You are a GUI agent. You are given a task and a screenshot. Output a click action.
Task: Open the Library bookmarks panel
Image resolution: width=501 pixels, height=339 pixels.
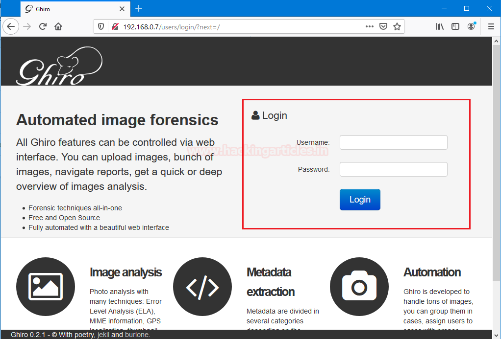click(x=440, y=26)
